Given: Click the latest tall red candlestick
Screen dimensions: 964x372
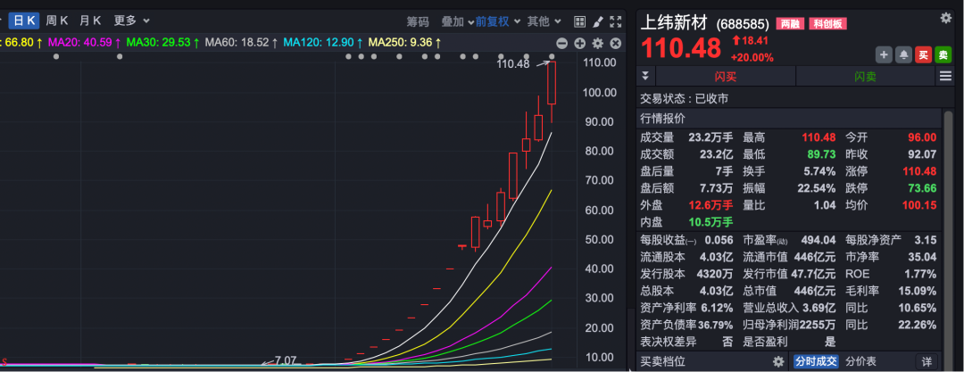Looking at the screenshot, I should pos(552,82).
